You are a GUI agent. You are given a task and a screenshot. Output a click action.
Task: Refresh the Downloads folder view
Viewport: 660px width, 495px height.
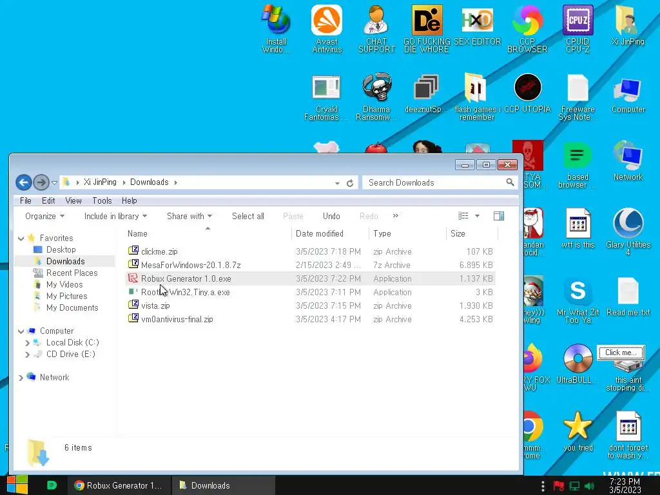click(x=350, y=183)
